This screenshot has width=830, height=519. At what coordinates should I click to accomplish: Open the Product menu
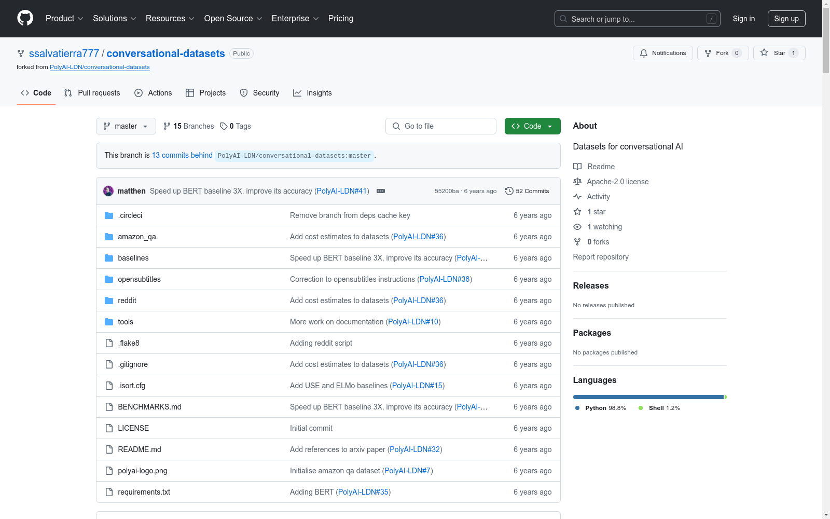point(64,19)
